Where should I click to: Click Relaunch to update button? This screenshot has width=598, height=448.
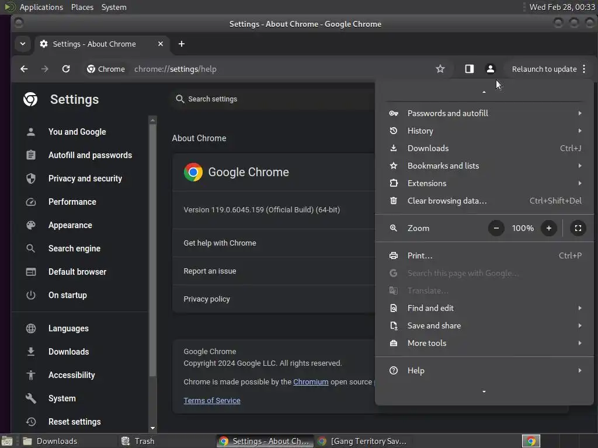point(544,69)
